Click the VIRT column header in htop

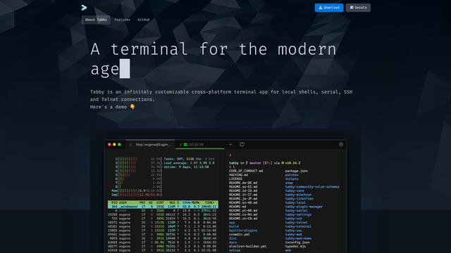coord(160,202)
